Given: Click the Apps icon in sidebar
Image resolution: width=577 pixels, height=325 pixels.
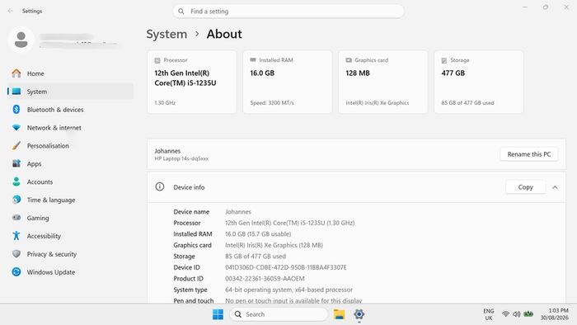Looking at the screenshot, I should pyautogui.click(x=16, y=163).
